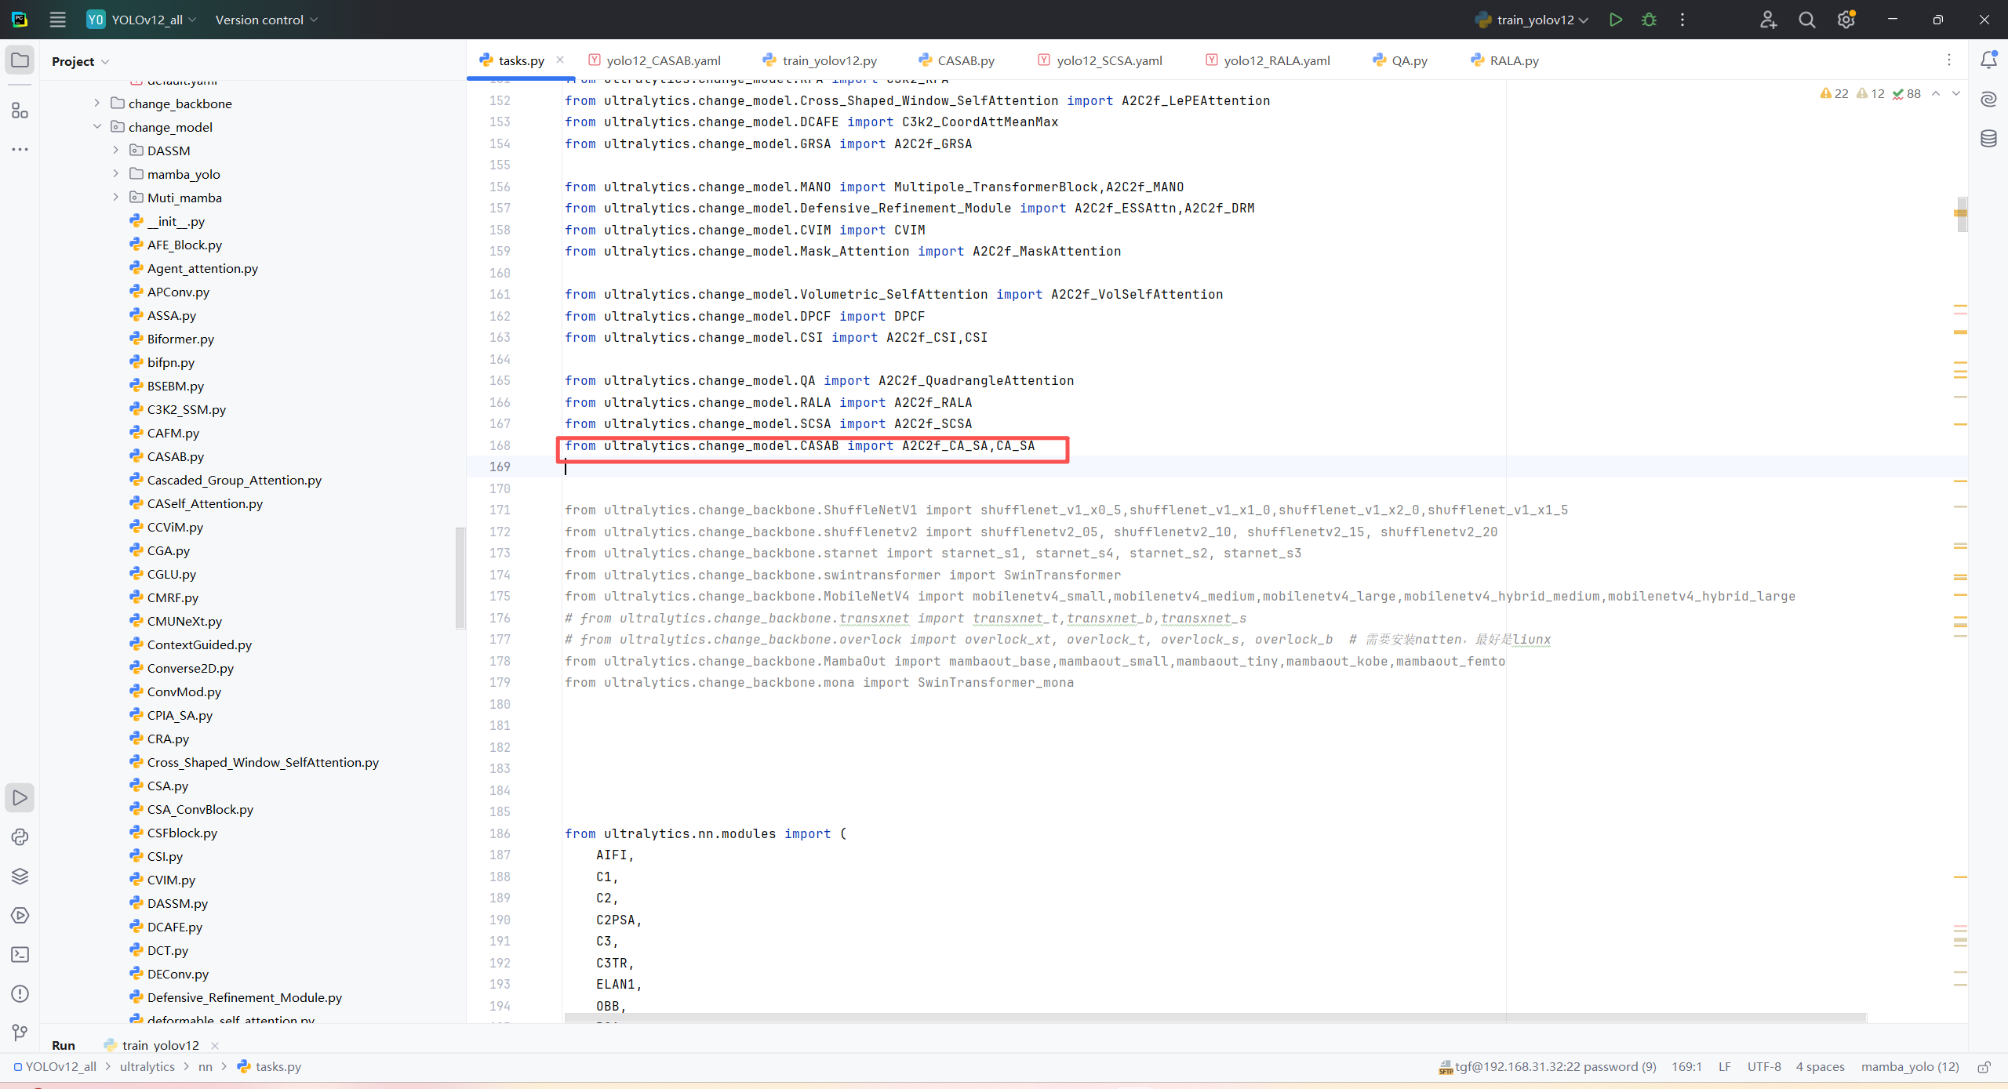Screen dimensions: 2008x1089
Task: Click UTF-8 encoding in status bar
Action: [1763, 1066]
